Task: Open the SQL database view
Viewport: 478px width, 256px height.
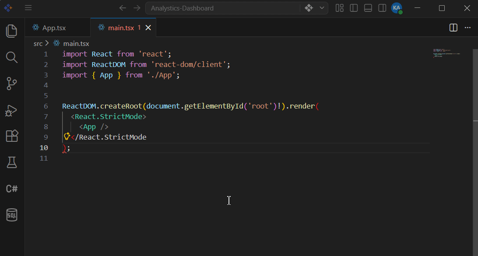Action: point(11,215)
